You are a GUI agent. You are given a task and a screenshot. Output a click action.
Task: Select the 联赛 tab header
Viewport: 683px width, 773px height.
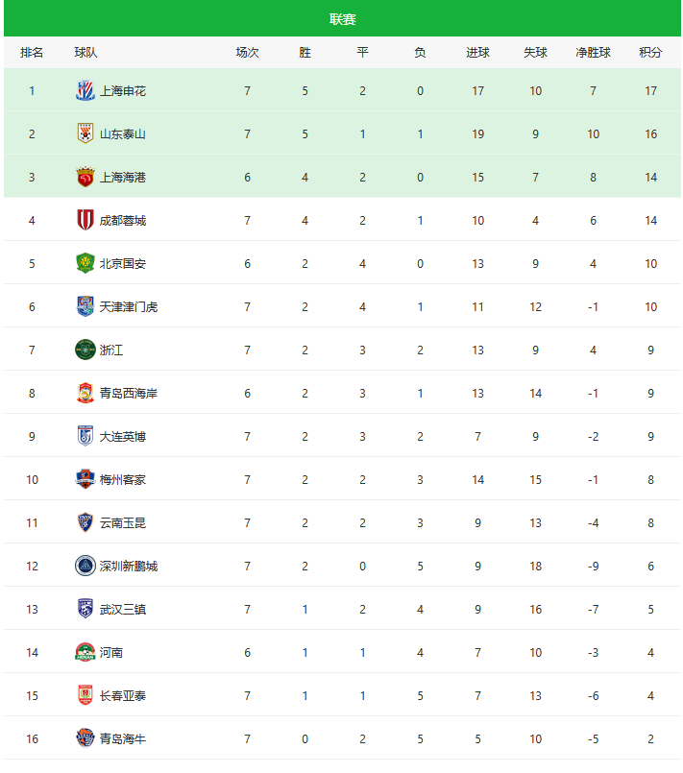tap(343, 19)
